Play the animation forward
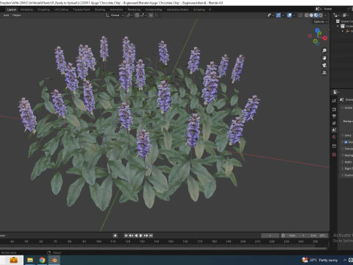 tap(140, 236)
